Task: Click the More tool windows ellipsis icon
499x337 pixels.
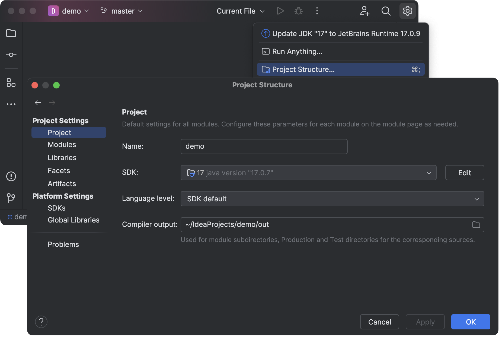Action: (x=11, y=104)
